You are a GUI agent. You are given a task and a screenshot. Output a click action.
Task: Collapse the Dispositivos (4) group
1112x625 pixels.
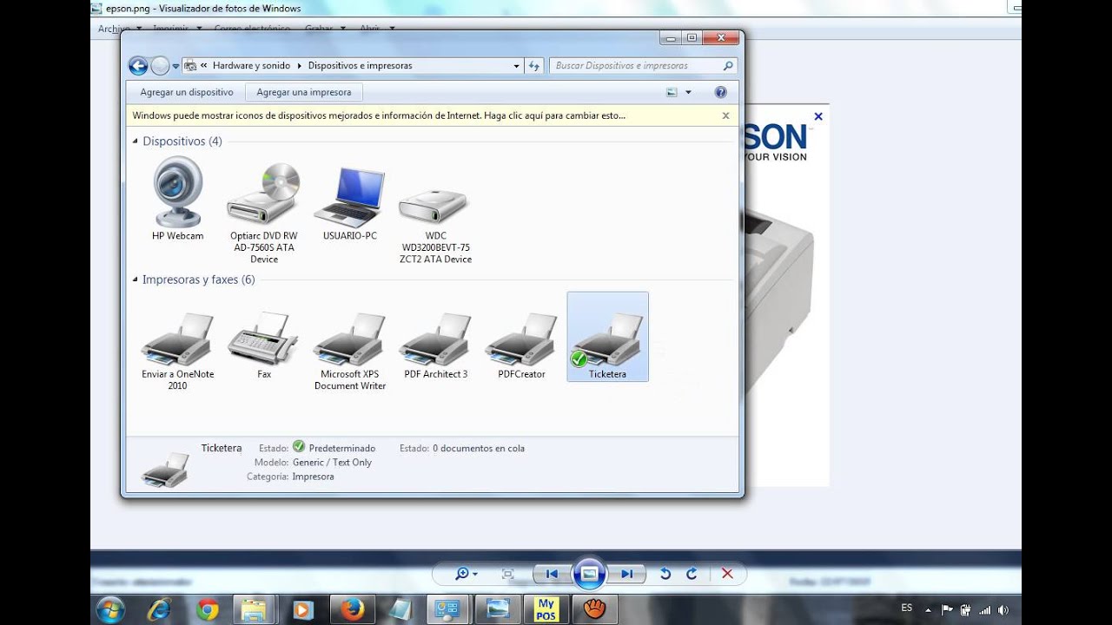tap(136, 141)
